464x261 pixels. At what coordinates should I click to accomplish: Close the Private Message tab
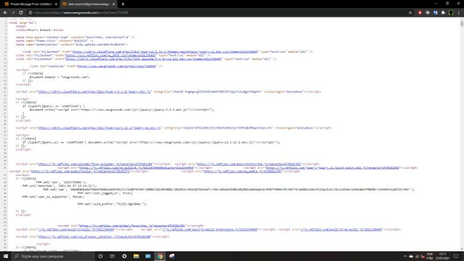(56, 4)
